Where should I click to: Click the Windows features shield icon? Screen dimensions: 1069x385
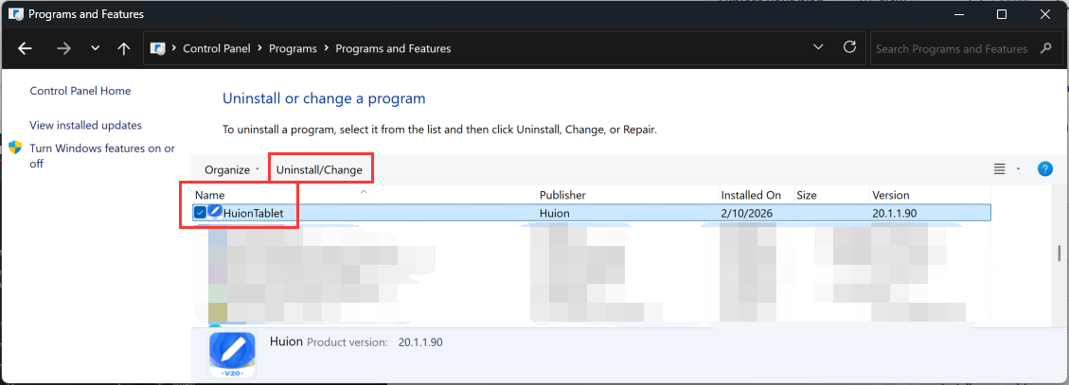click(16, 148)
